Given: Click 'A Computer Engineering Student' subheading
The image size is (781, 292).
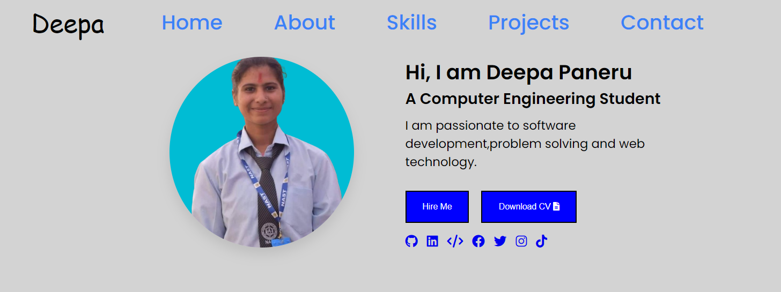Looking at the screenshot, I should tap(533, 99).
